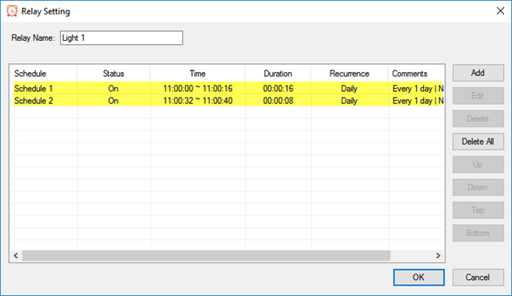This screenshot has width=512, height=296.
Task: Click the Up button
Action: (x=478, y=164)
